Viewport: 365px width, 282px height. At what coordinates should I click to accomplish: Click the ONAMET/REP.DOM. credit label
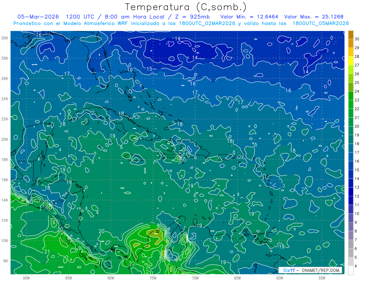[321, 270]
